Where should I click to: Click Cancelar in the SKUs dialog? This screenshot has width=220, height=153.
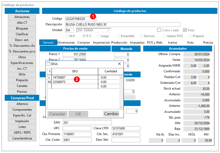coord(57,114)
